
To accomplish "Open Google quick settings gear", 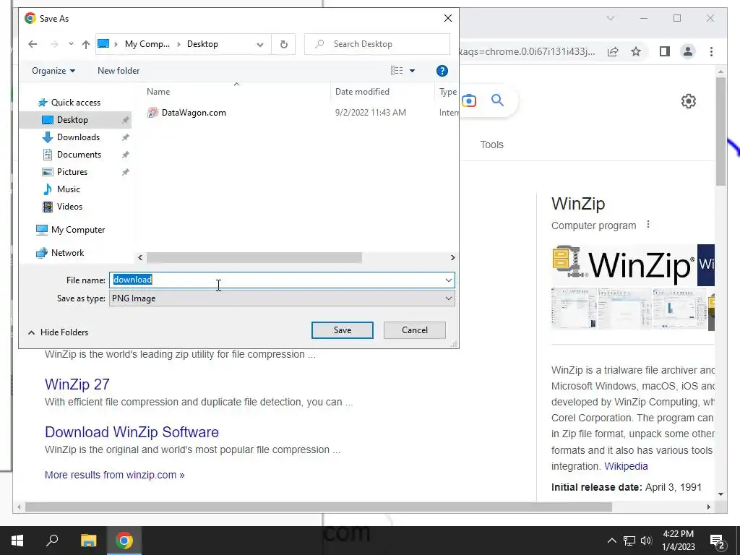I will (689, 101).
